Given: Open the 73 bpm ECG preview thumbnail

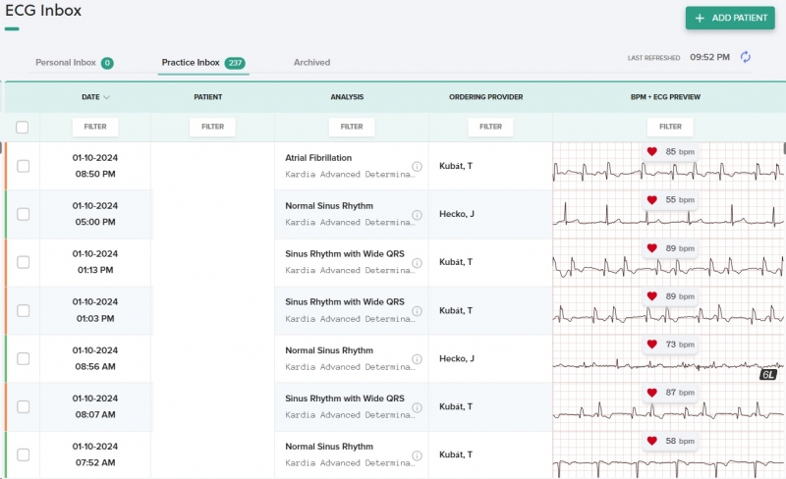Looking at the screenshot, I should pos(668,358).
